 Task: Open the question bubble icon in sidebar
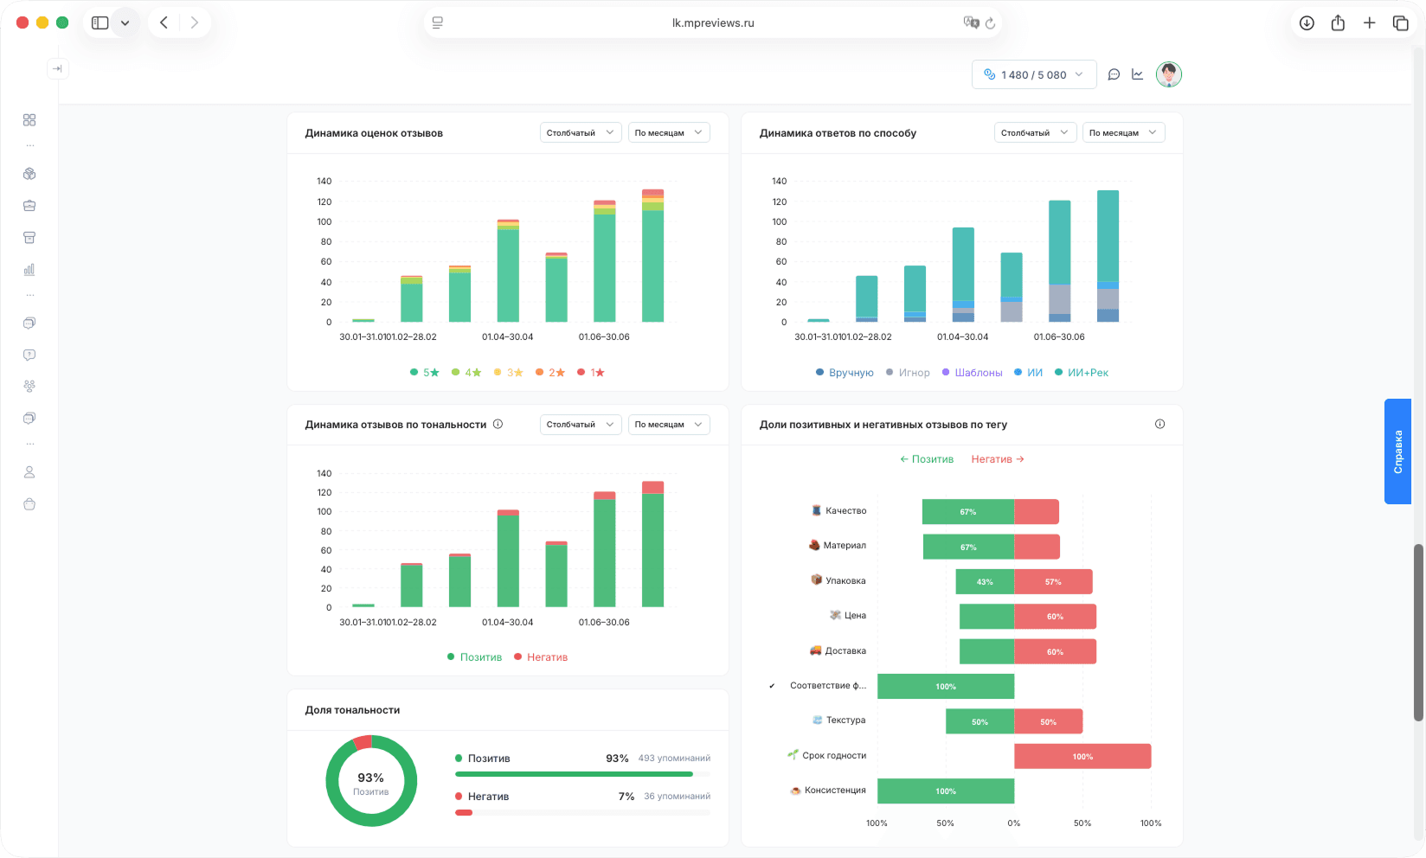[29, 355]
